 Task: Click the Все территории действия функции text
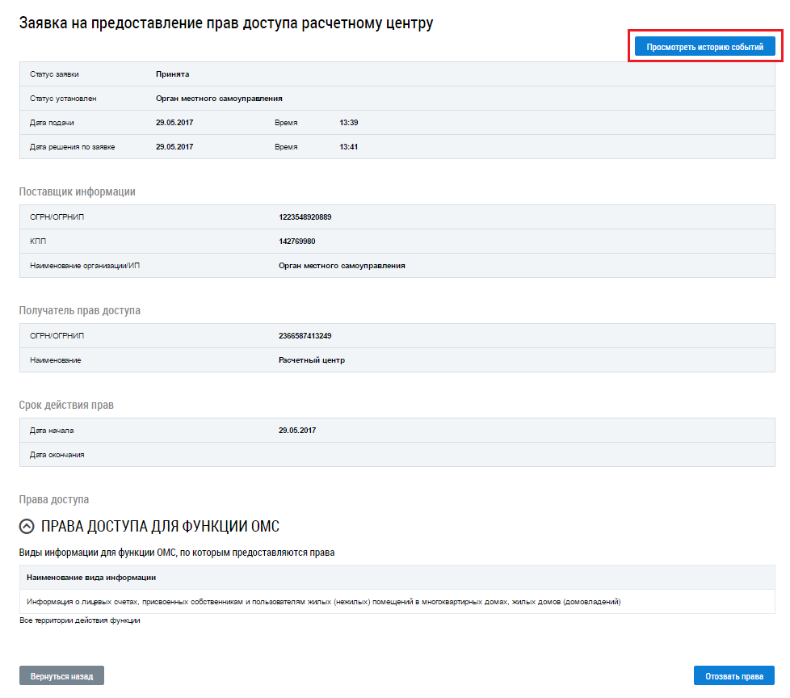click(x=80, y=620)
